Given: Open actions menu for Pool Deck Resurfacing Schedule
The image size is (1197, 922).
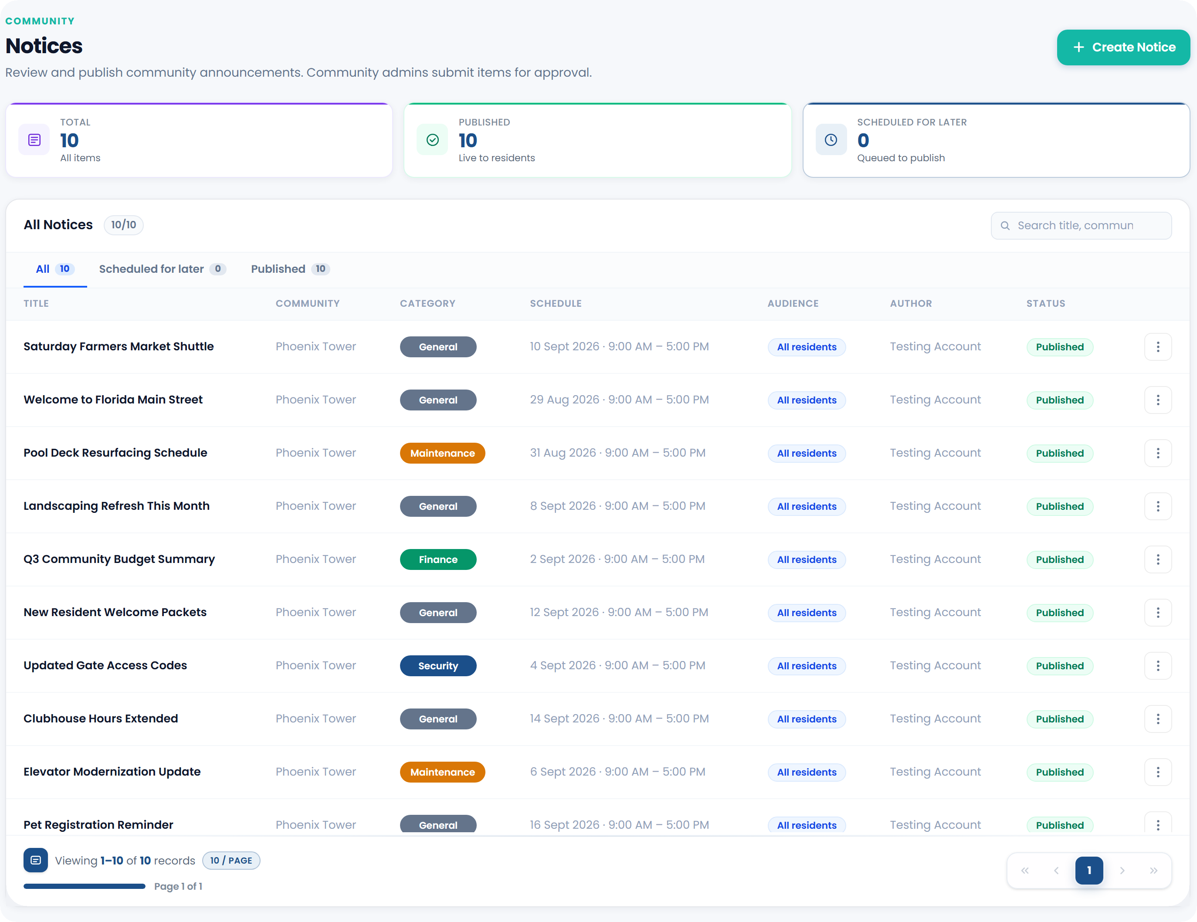Looking at the screenshot, I should [1157, 453].
